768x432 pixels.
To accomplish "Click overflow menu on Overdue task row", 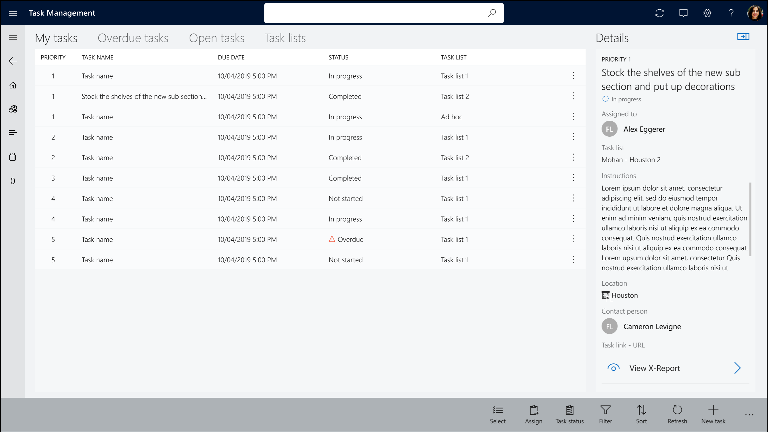I will click(x=574, y=239).
